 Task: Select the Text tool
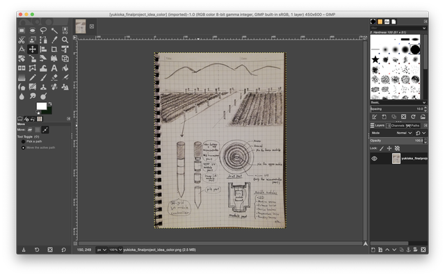point(54,68)
